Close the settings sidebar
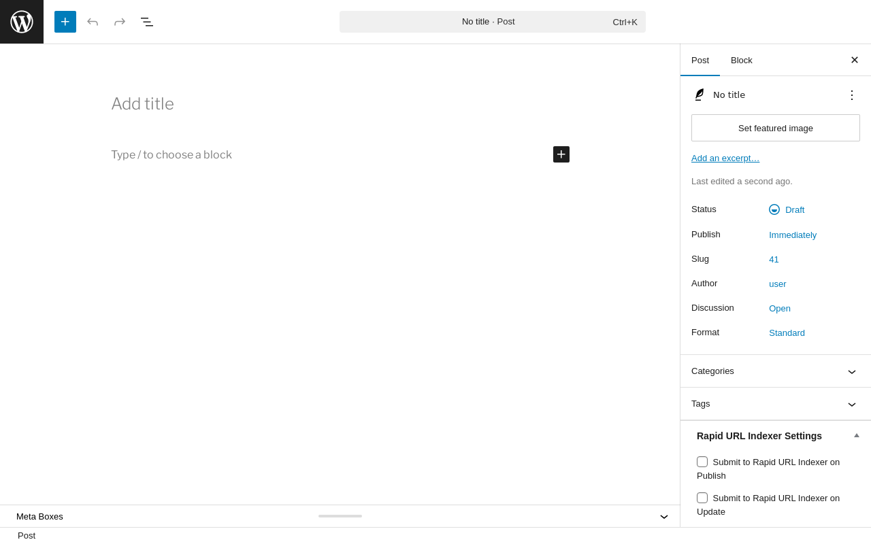The image size is (871, 544). point(855,60)
